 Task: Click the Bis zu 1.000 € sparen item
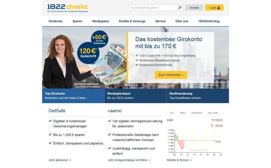coord(69,135)
